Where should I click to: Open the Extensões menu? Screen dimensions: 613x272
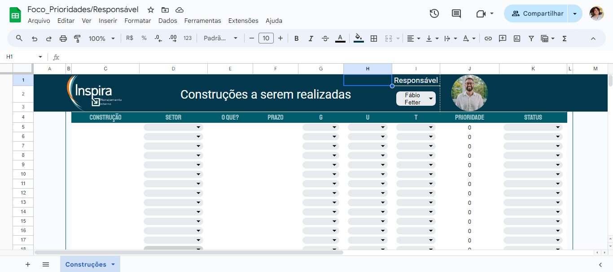[x=243, y=21]
